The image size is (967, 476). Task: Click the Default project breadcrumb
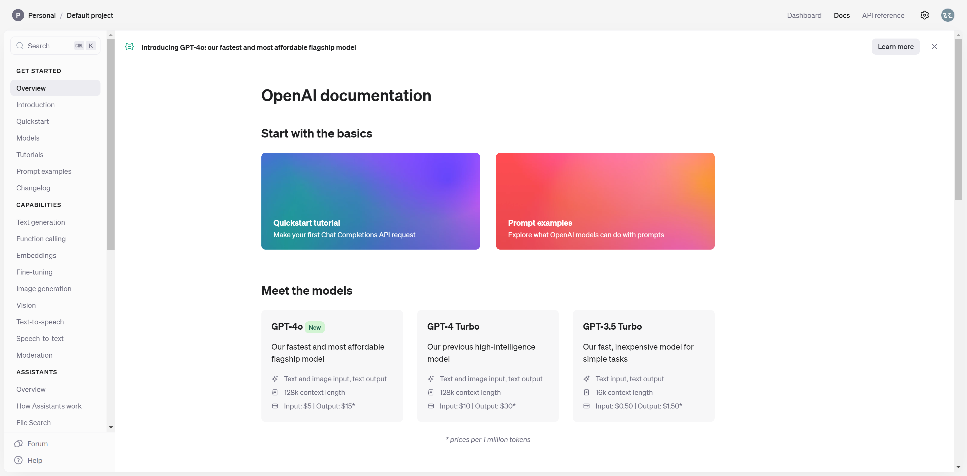pos(90,15)
